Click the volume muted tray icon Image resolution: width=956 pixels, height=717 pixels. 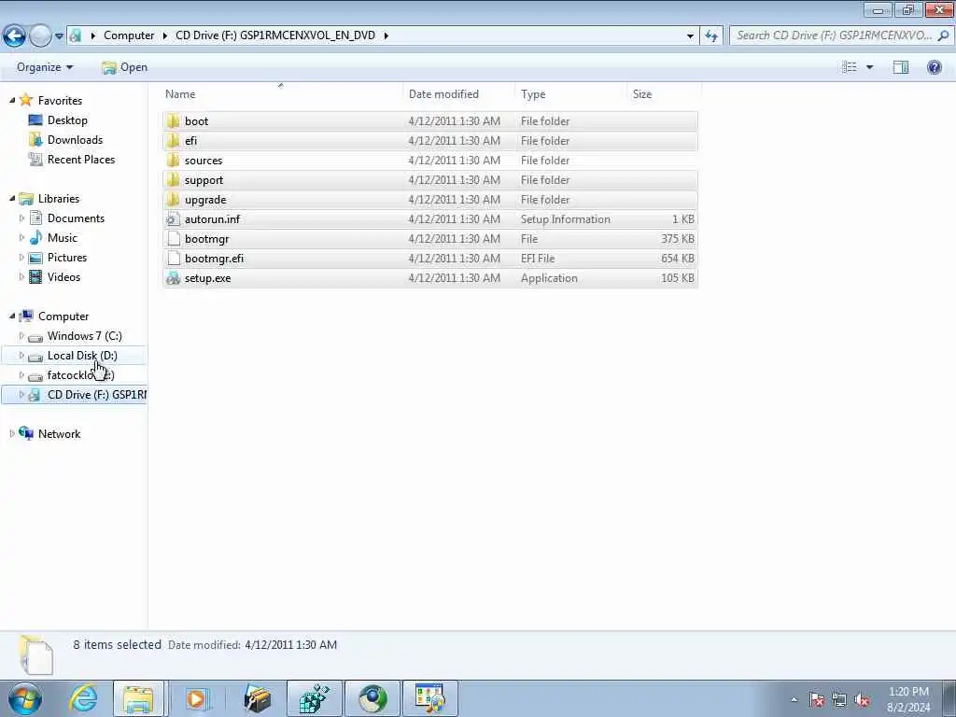coord(862,700)
